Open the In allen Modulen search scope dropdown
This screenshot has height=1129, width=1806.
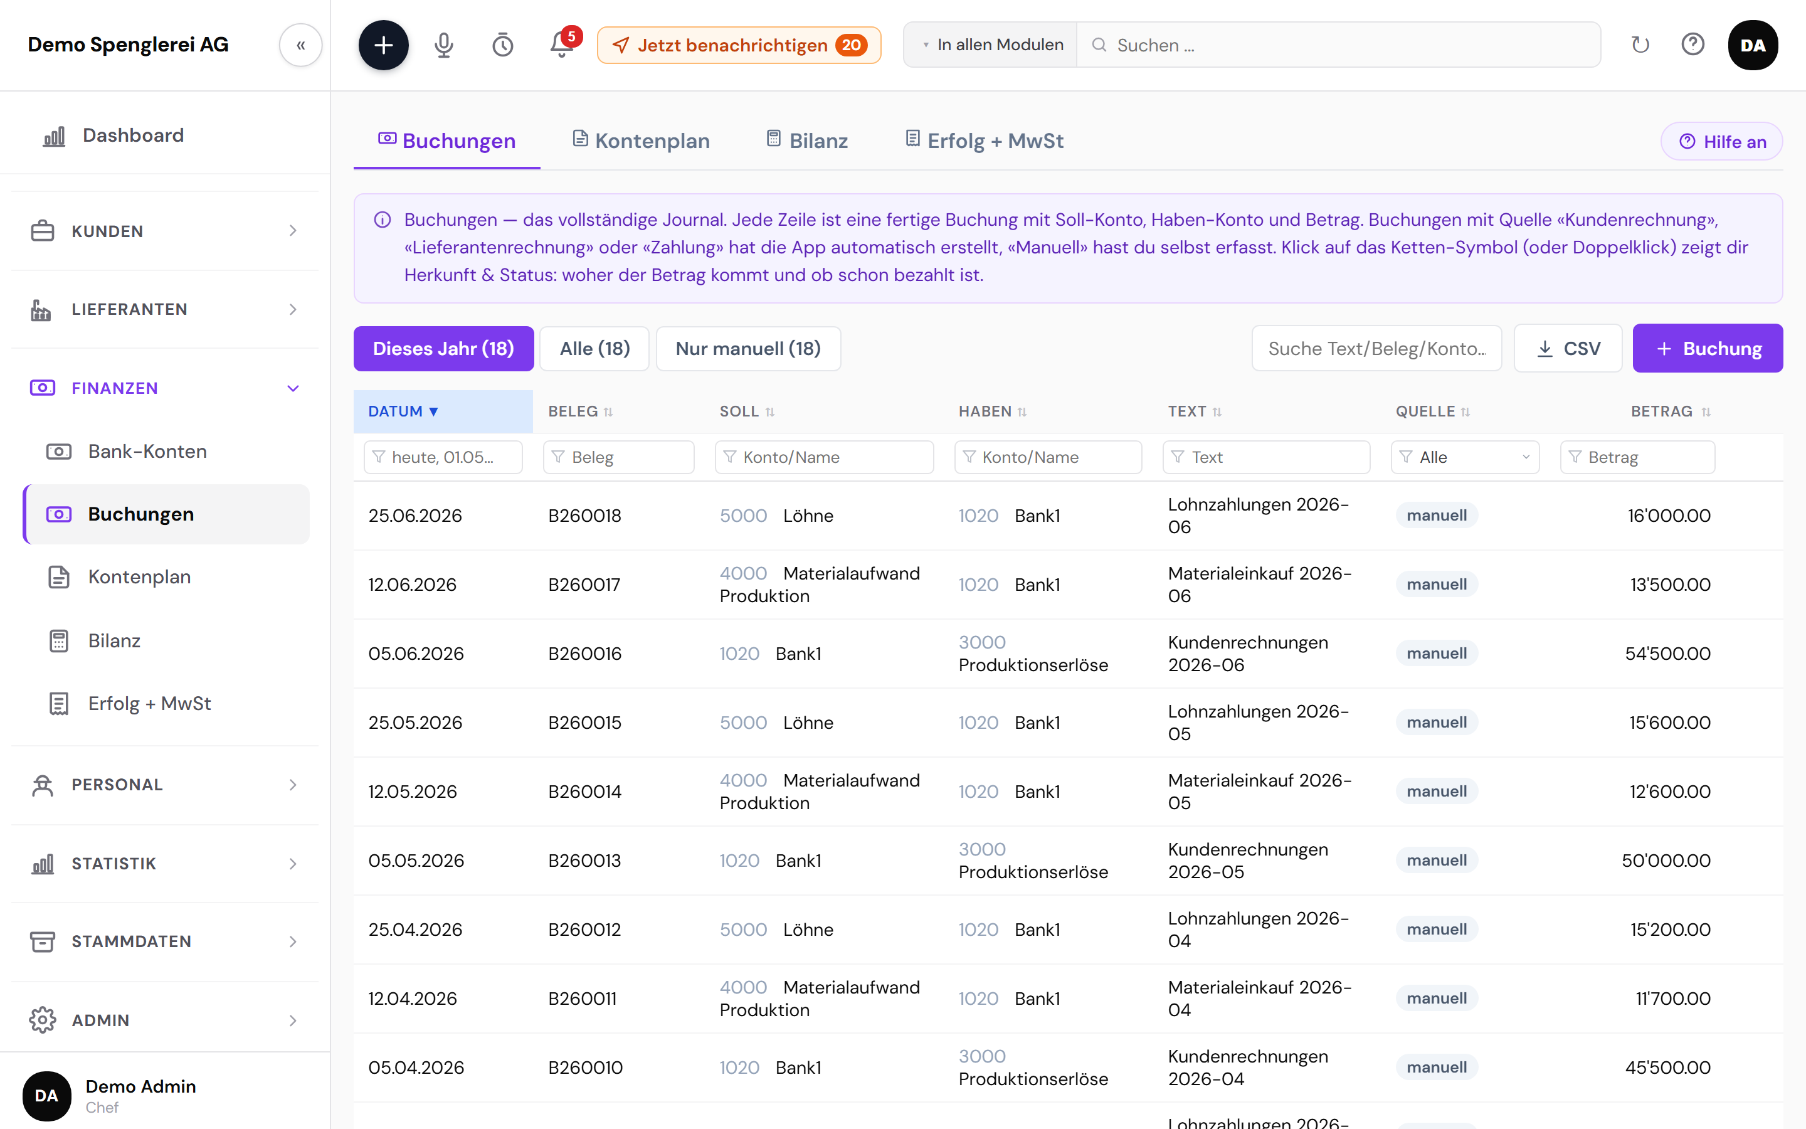(991, 45)
